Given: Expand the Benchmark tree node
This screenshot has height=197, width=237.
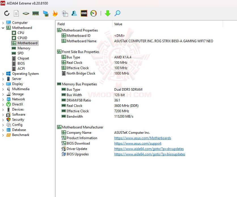Looking at the screenshot, I should coord(3,135).
